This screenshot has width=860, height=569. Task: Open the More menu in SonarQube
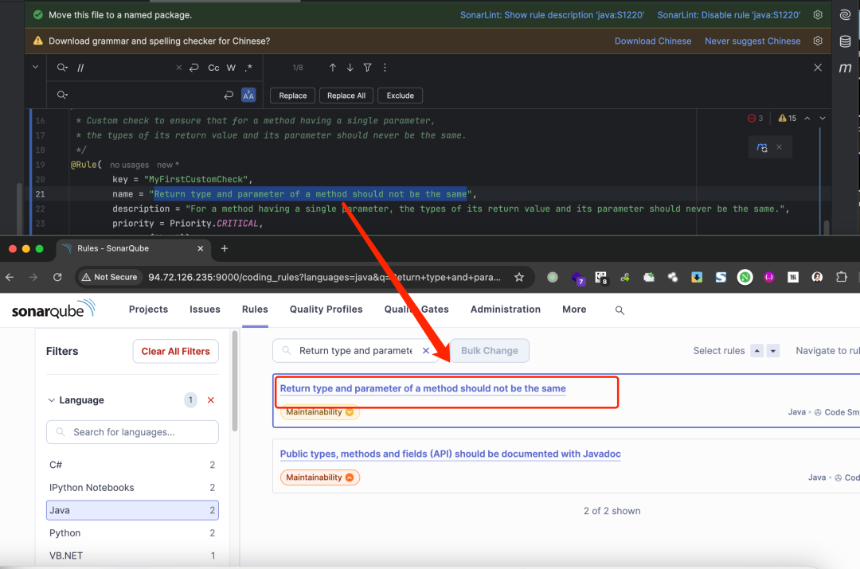573,310
